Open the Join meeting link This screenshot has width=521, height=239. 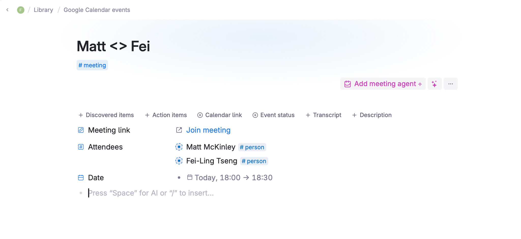208,130
